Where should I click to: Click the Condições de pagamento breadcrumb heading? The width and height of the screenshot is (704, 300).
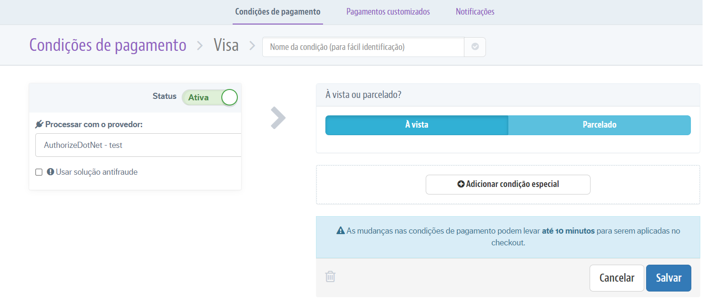pos(108,46)
